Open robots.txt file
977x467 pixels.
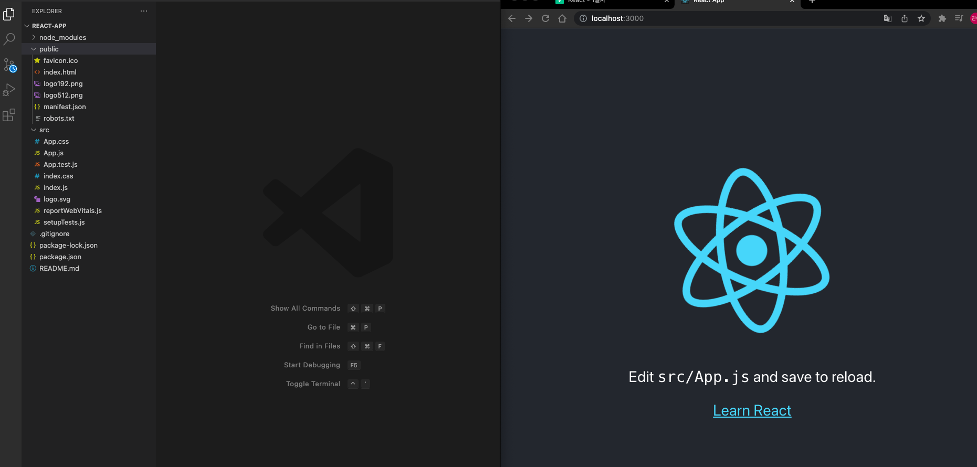click(x=89, y=118)
